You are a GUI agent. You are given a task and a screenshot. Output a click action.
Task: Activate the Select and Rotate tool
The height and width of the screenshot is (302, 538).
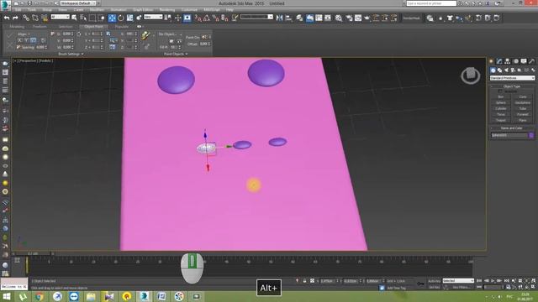point(121,18)
